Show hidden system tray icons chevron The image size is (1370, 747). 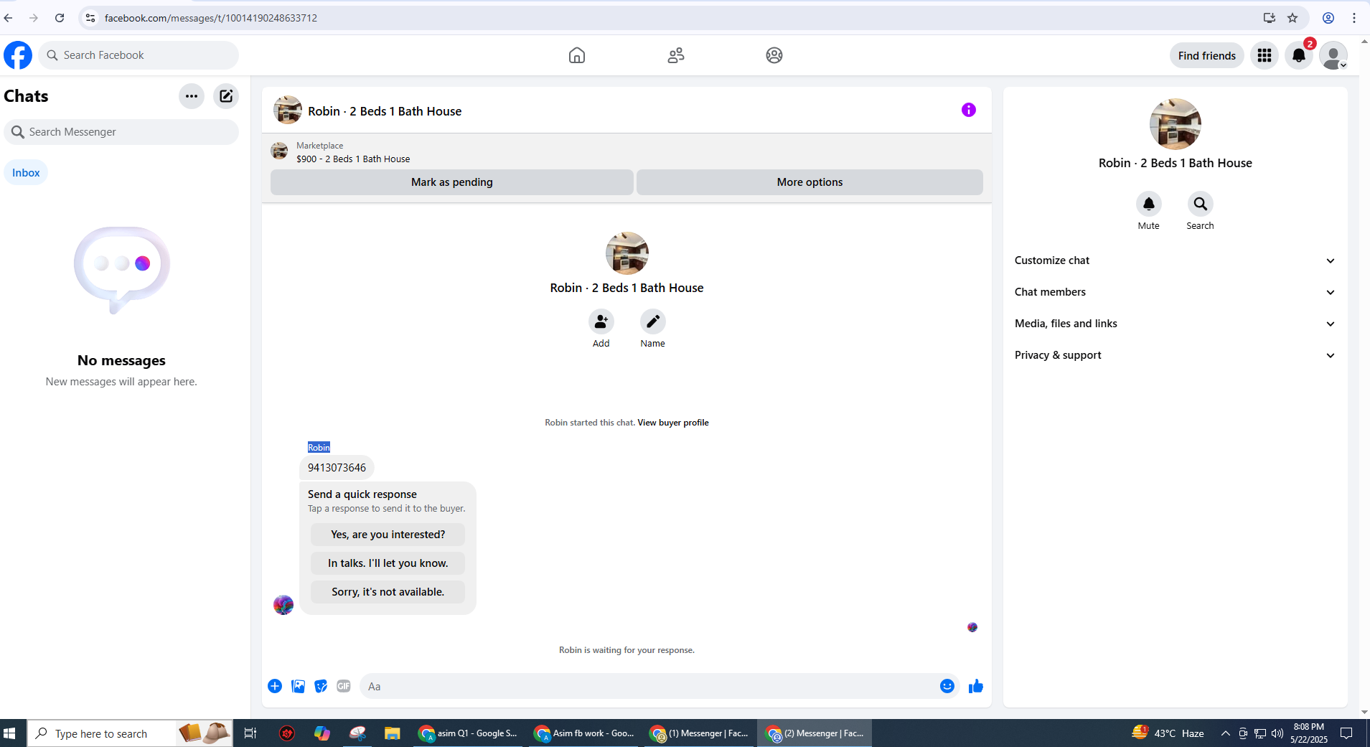click(x=1226, y=733)
